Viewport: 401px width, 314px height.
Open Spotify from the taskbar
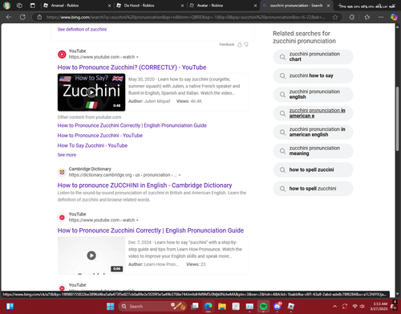point(263,306)
